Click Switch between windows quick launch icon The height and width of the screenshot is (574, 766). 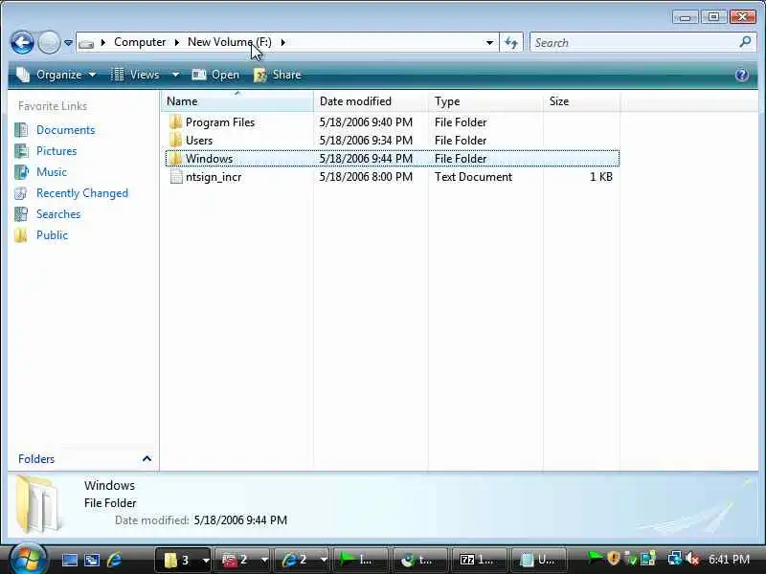tap(92, 560)
